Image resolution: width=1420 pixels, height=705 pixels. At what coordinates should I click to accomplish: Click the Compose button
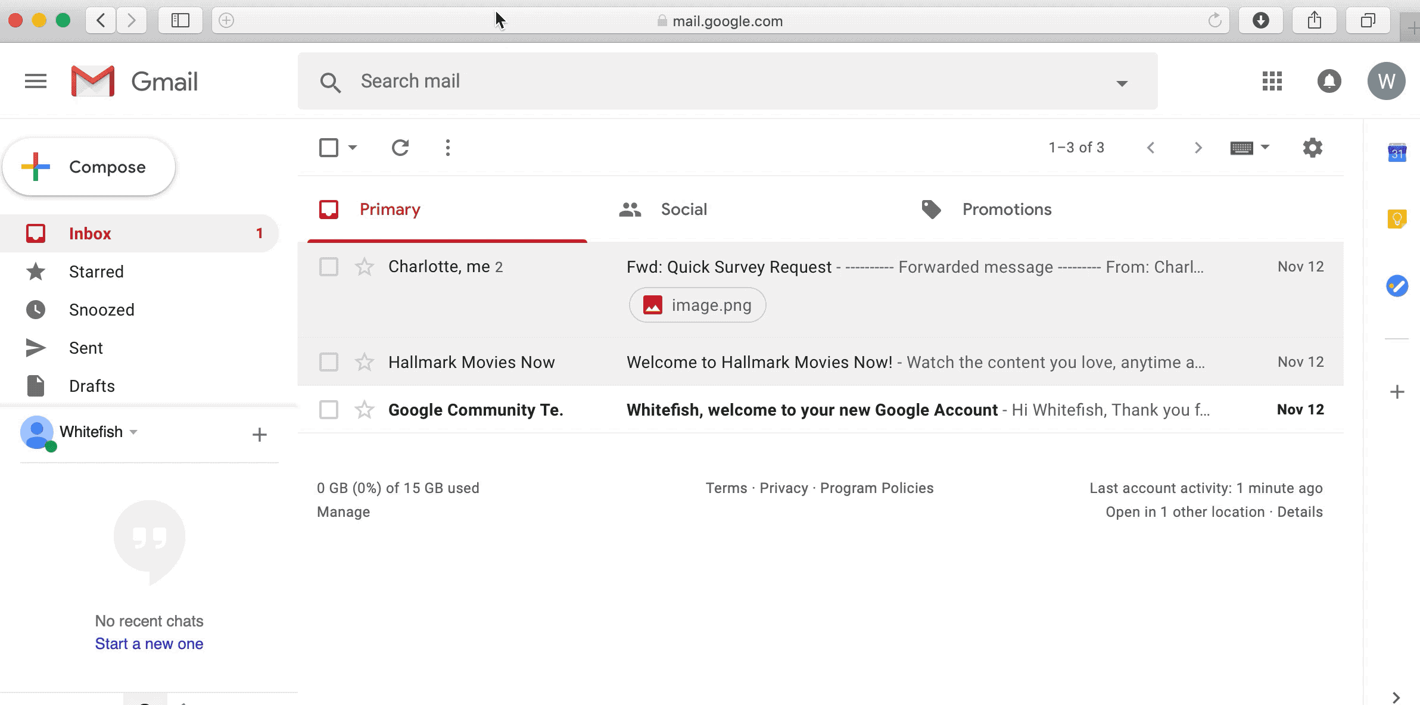[x=89, y=167]
